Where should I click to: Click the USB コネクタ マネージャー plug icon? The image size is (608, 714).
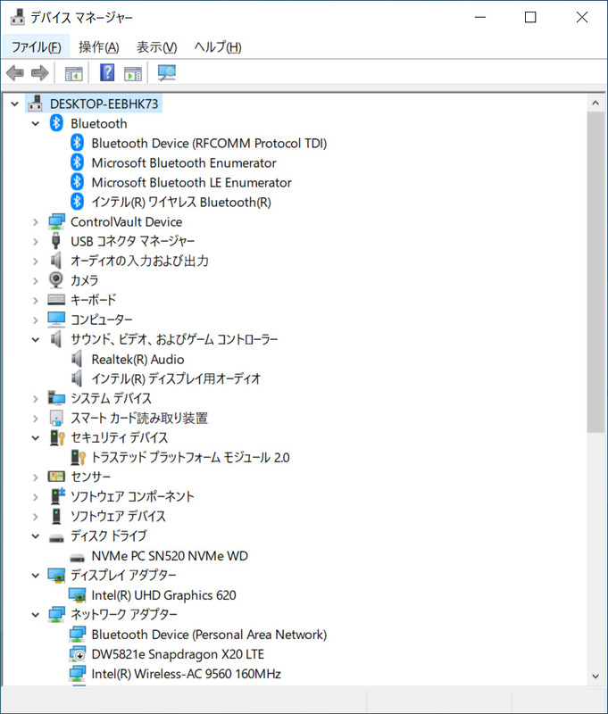pos(56,241)
